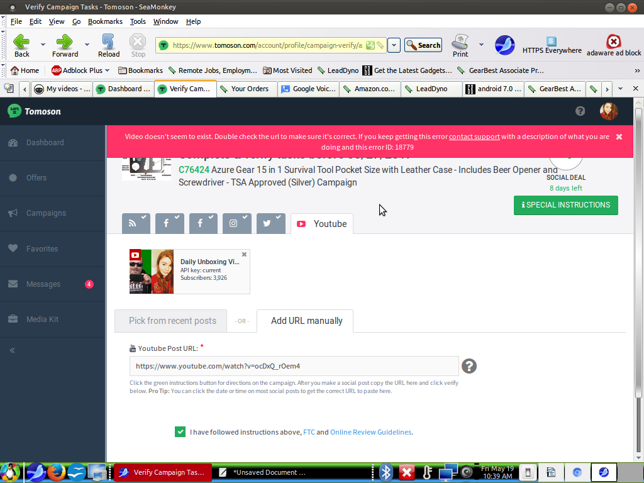Open Dashboard in the sidebar
The height and width of the screenshot is (483, 644).
coord(53,143)
